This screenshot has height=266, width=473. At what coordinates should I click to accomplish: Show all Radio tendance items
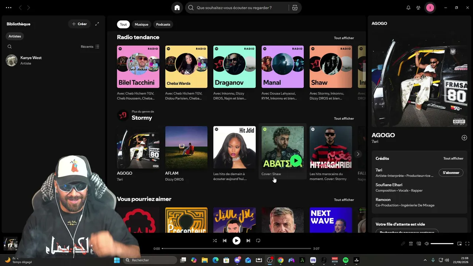click(344, 38)
